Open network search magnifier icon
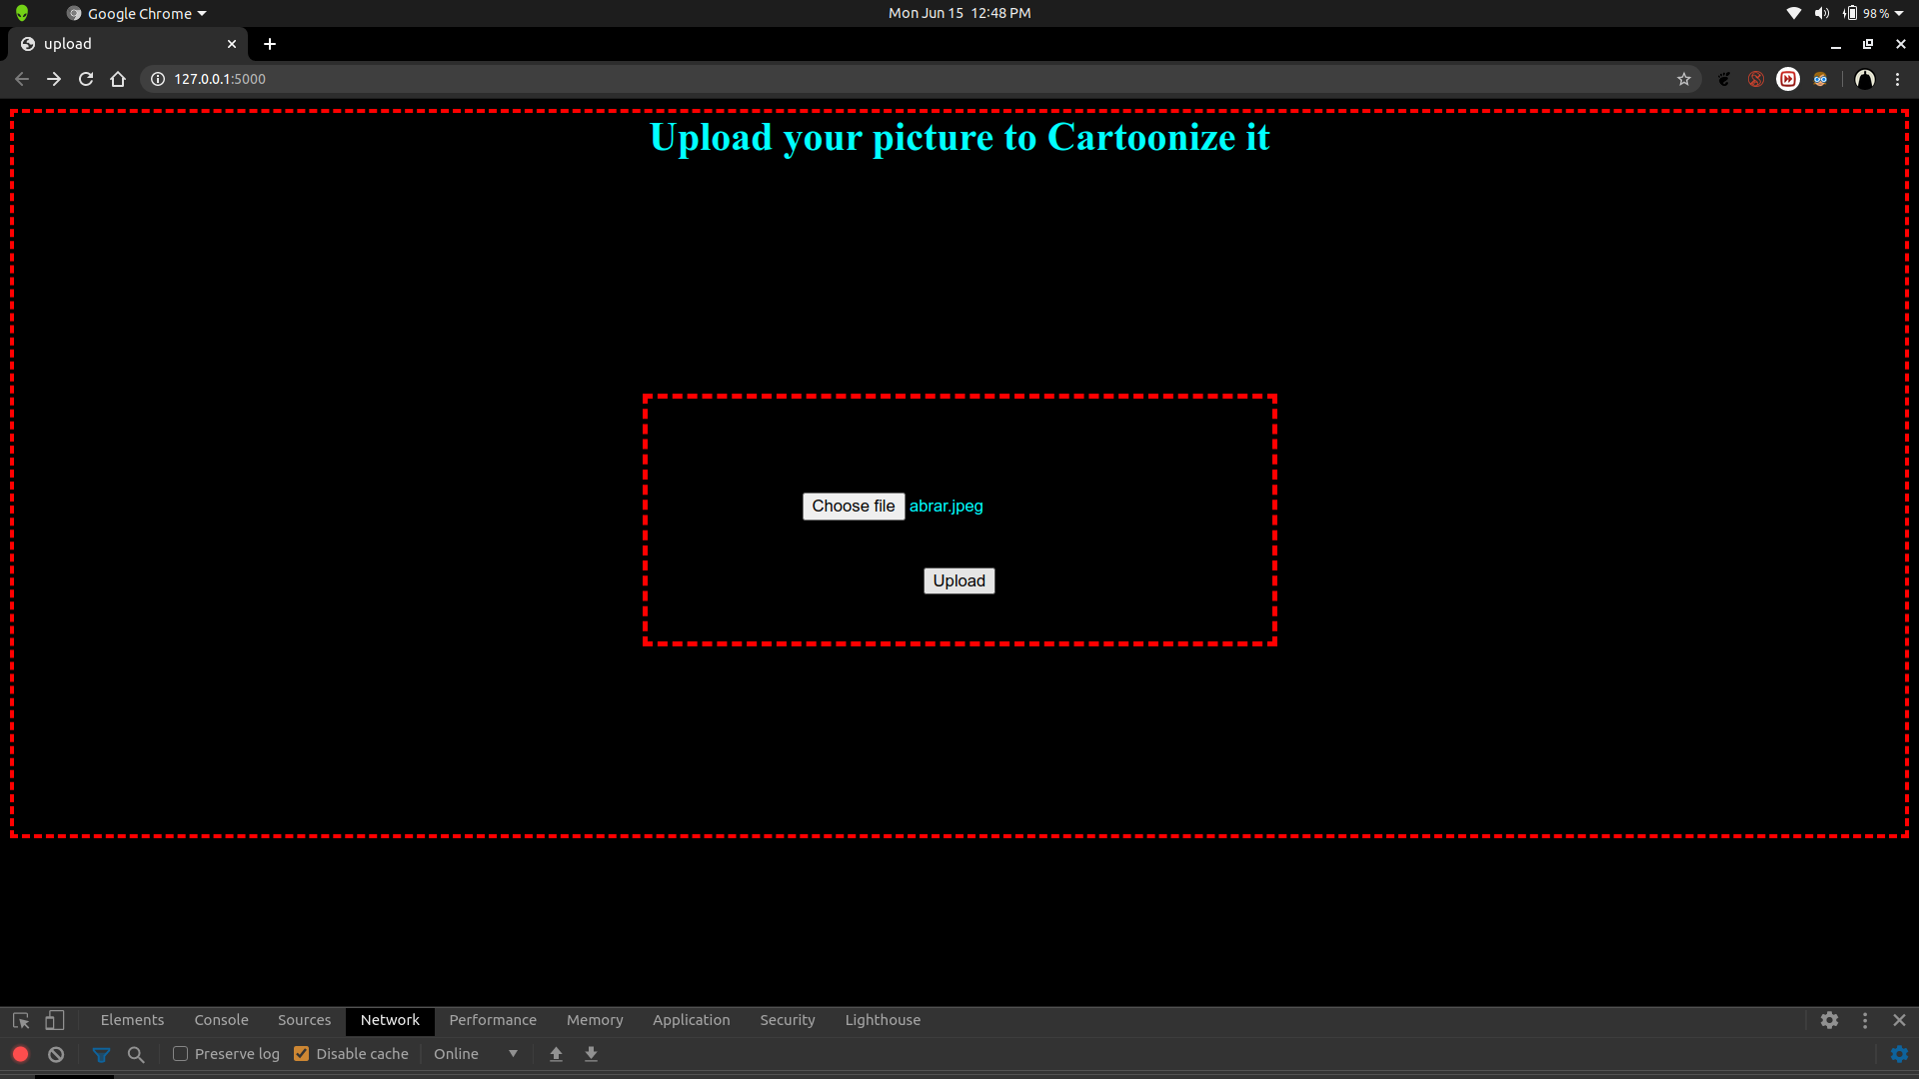The width and height of the screenshot is (1919, 1079). [x=136, y=1054]
